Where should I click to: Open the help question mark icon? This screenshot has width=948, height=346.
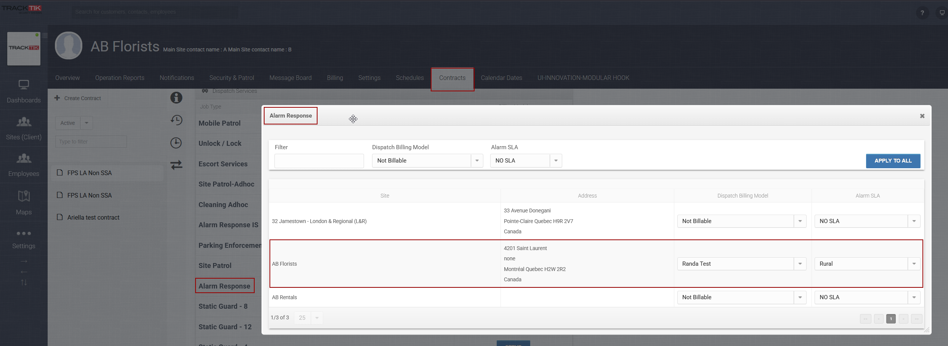pyautogui.click(x=922, y=13)
